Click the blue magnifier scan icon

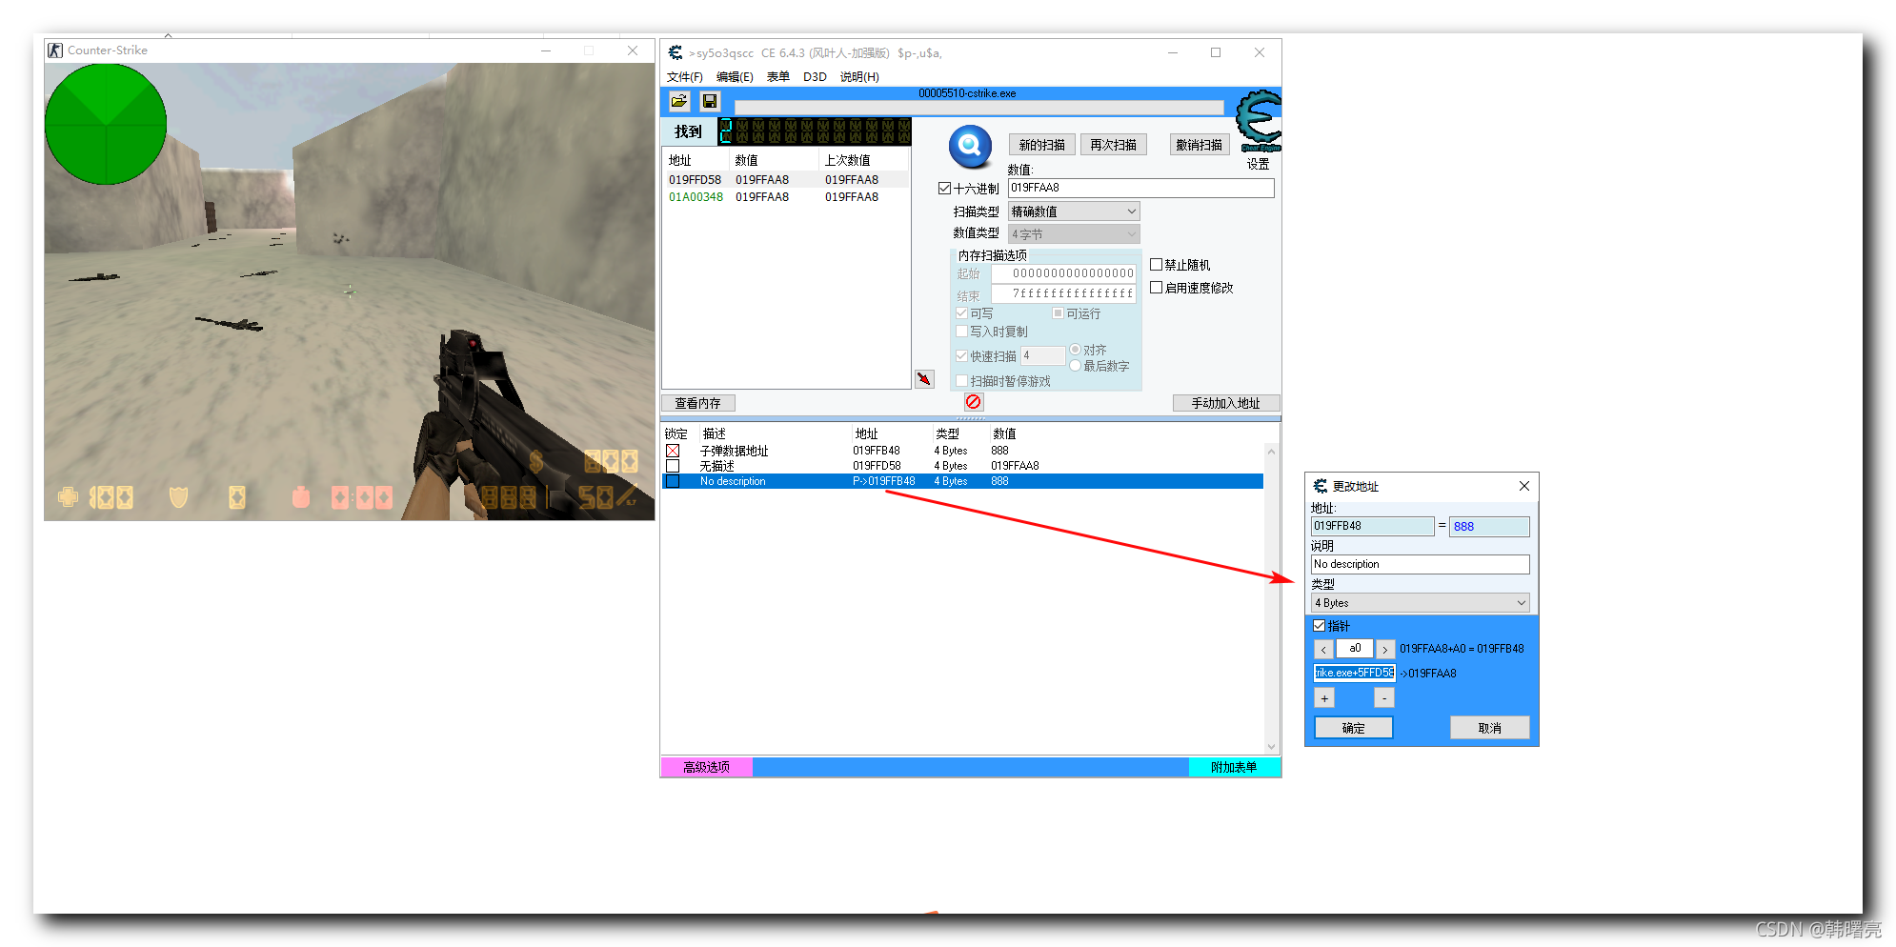click(970, 146)
